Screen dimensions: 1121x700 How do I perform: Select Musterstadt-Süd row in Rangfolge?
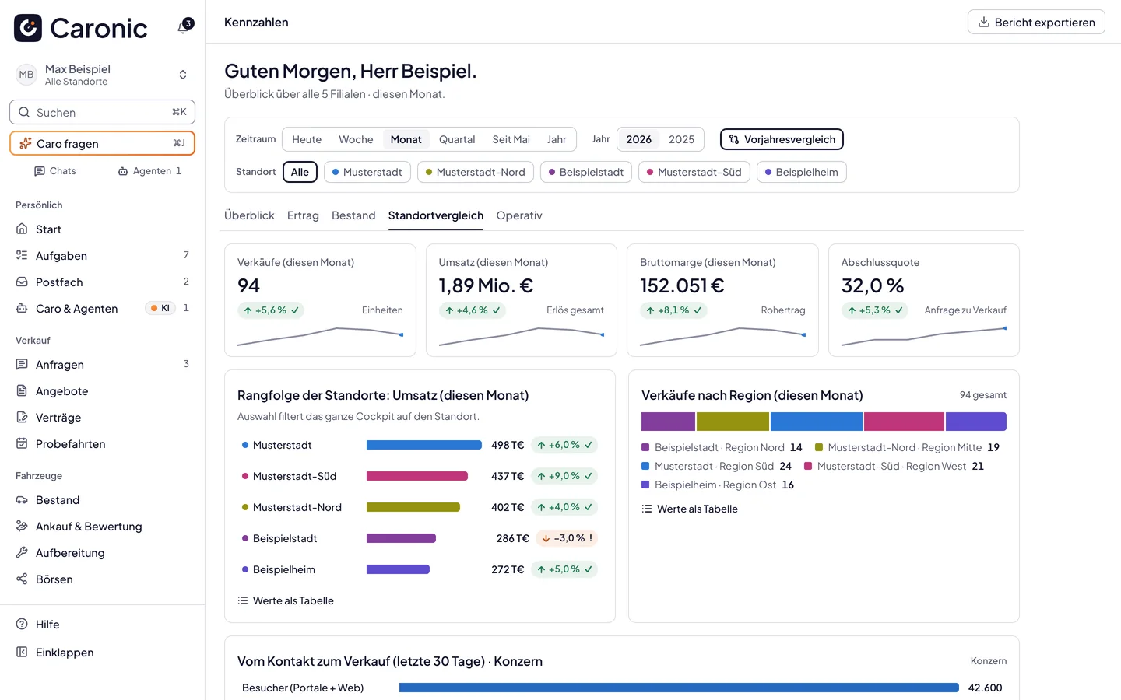[x=420, y=476]
